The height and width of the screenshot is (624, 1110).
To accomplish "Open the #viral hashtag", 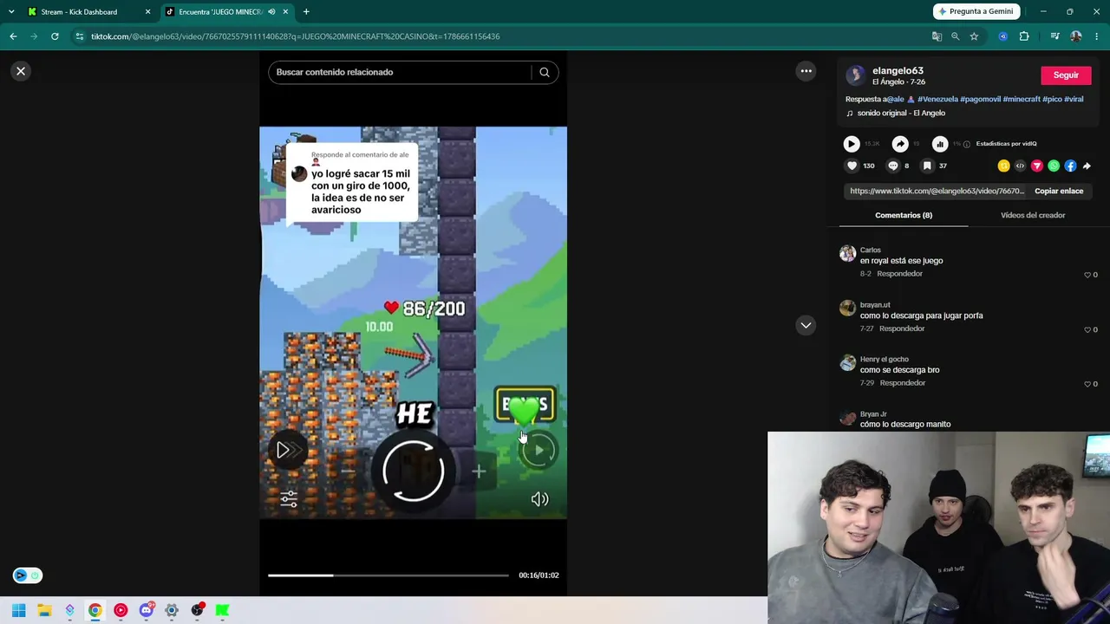I will tap(1074, 100).
